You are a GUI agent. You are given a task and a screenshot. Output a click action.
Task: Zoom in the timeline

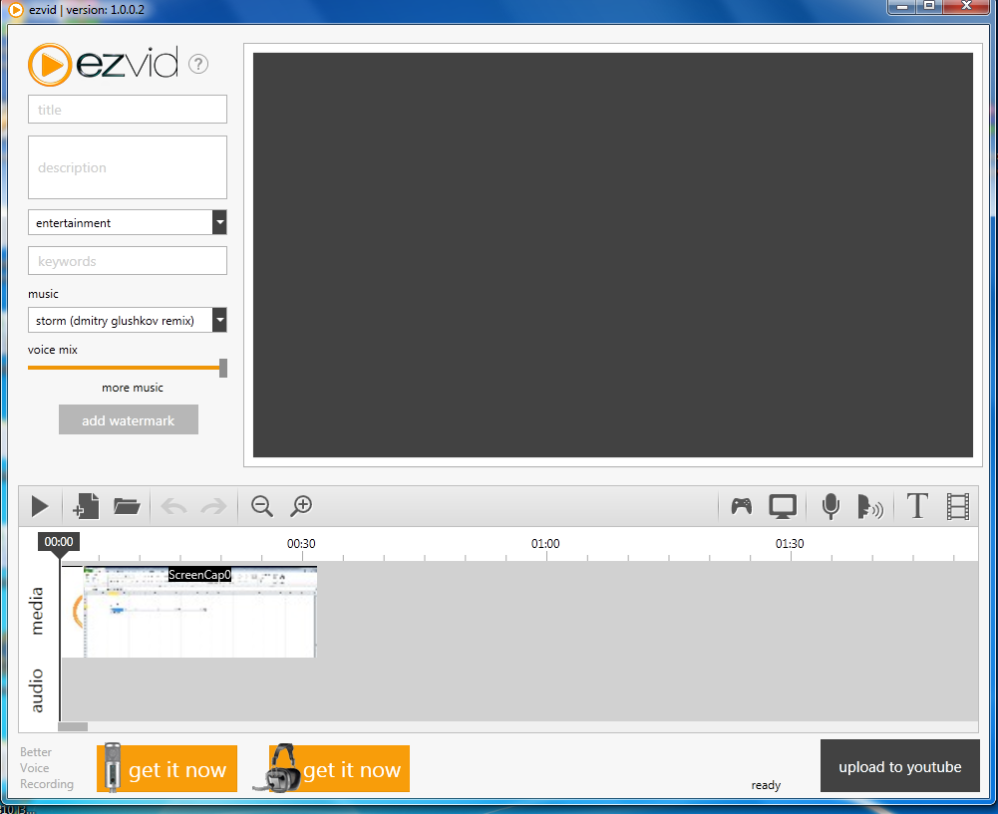click(x=301, y=506)
